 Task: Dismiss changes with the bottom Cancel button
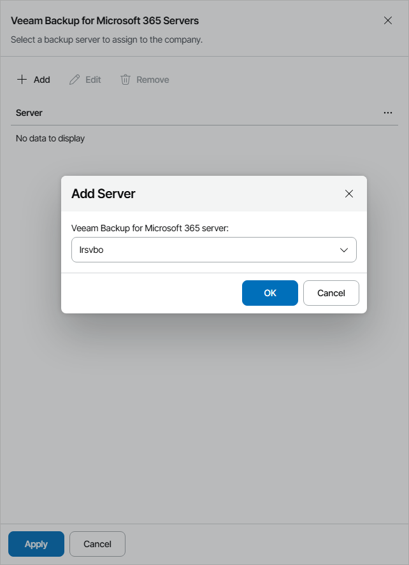pyautogui.click(x=97, y=544)
